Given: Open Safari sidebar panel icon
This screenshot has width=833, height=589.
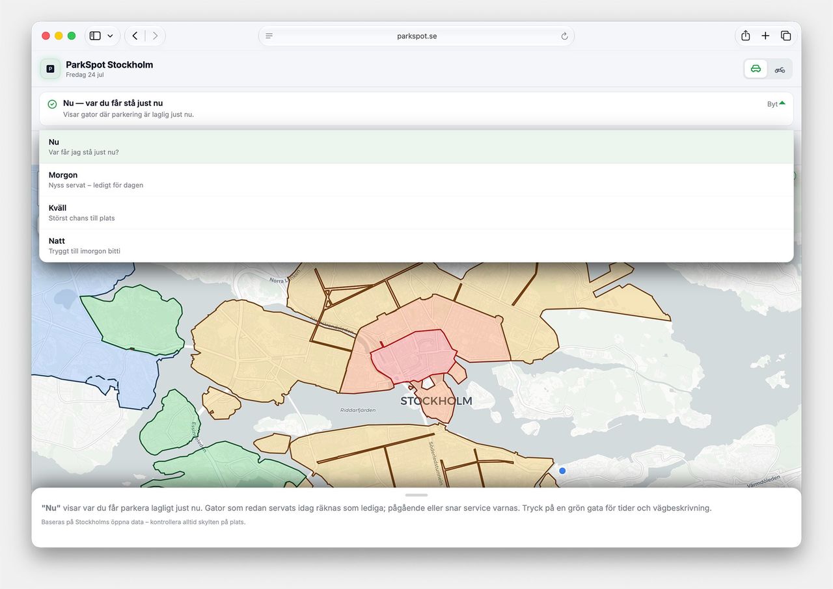Looking at the screenshot, I should point(95,36).
